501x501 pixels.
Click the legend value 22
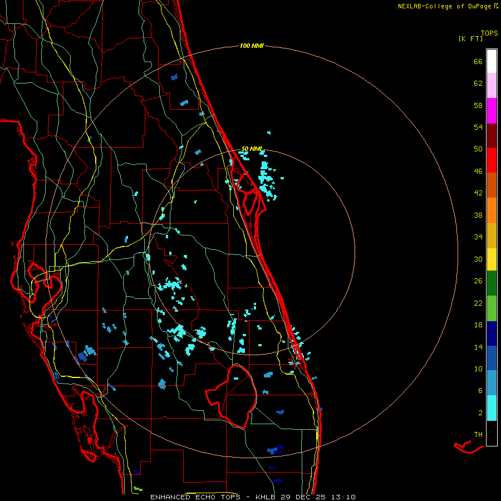tap(478, 303)
